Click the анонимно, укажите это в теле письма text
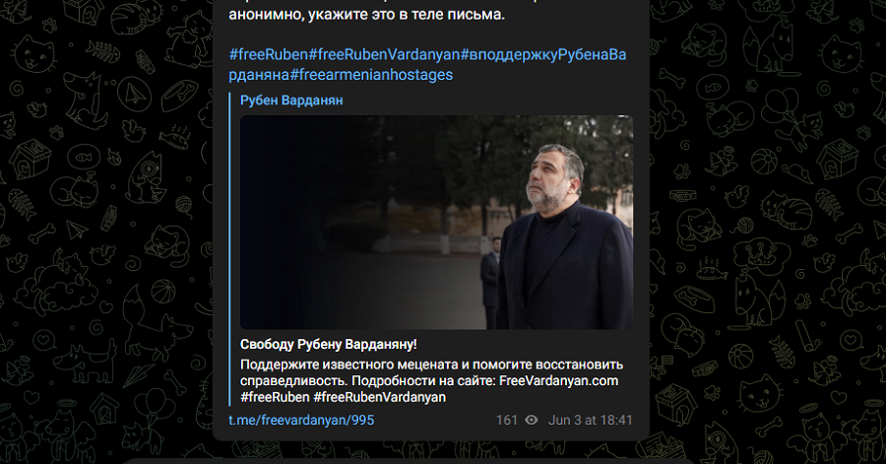 pos(366,14)
